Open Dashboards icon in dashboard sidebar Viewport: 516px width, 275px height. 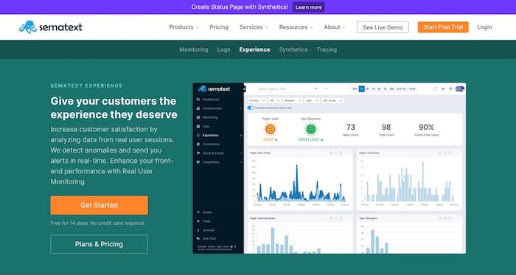pyautogui.click(x=198, y=100)
